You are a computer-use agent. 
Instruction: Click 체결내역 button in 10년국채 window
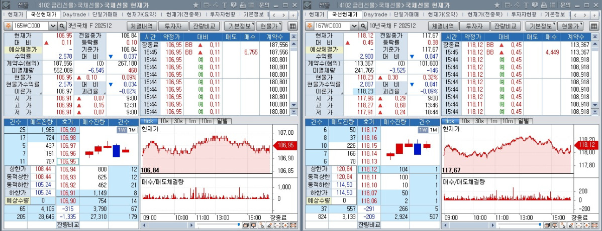tap(443, 26)
